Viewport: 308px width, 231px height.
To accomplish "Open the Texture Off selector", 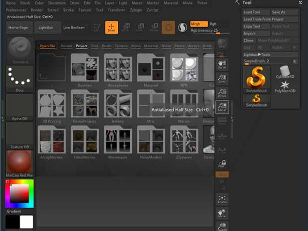I will point(20,136).
